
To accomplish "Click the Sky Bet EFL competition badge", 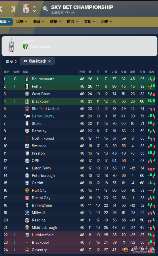I will click(x=26, y=9).
